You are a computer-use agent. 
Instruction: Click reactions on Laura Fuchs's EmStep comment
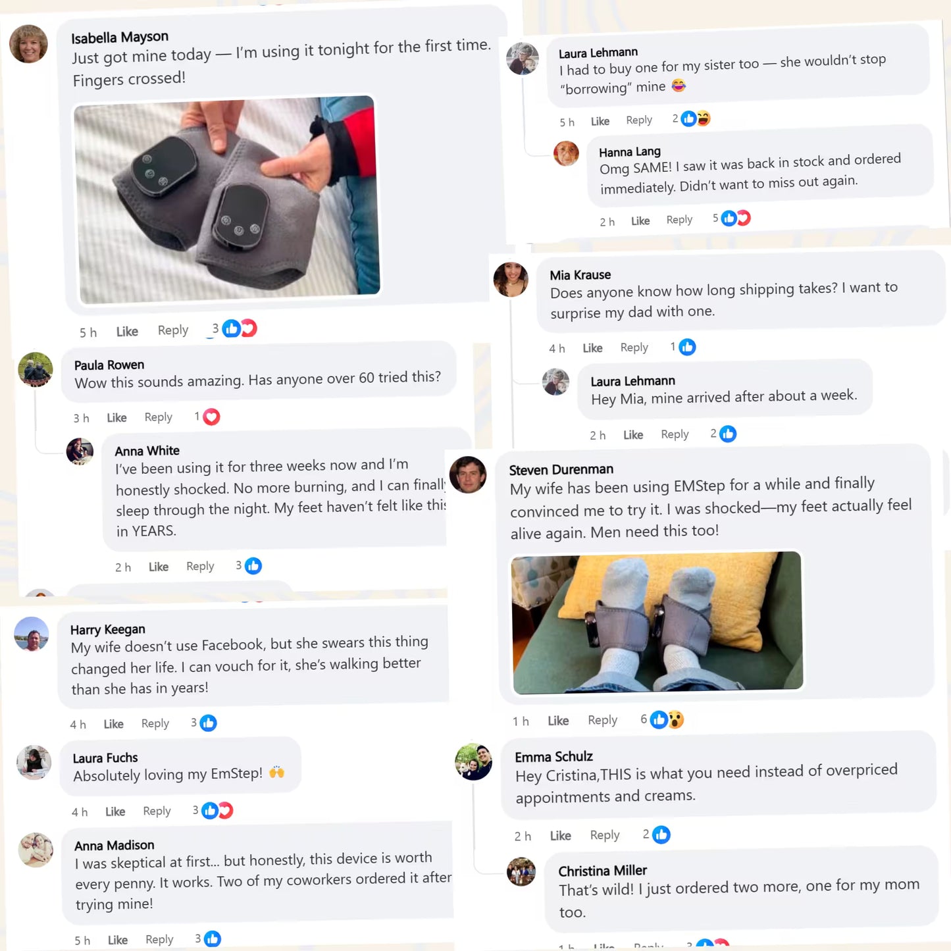(217, 810)
